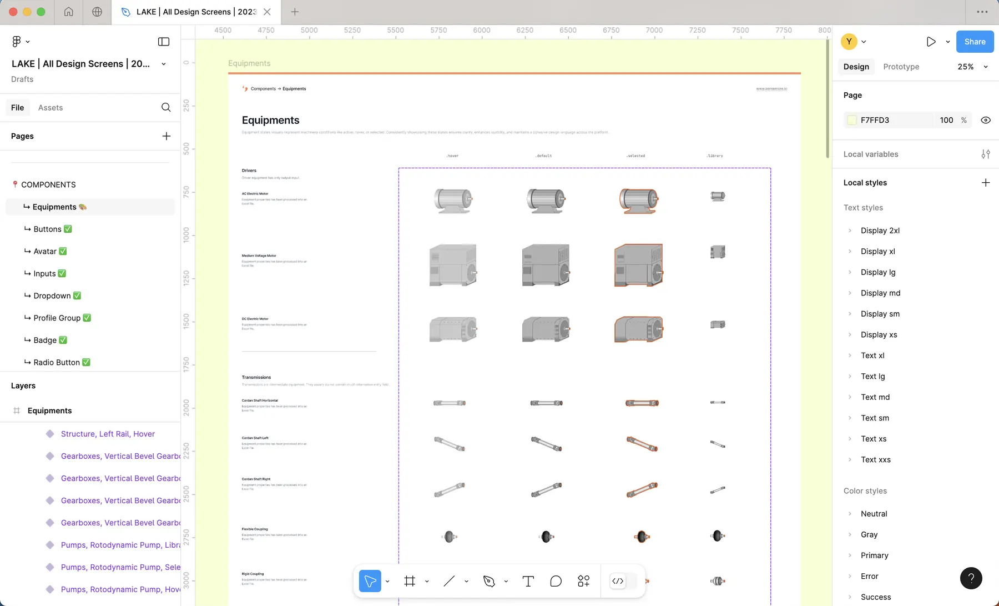Search the file with magnifier icon

tap(166, 107)
